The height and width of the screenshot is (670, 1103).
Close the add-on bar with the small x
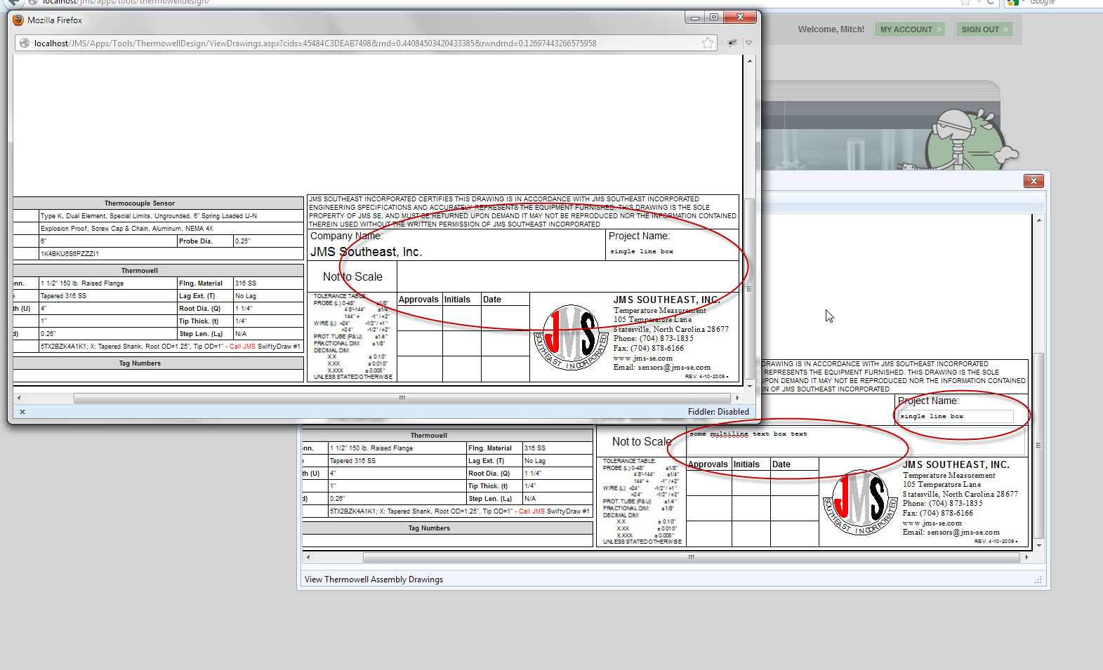coord(22,412)
